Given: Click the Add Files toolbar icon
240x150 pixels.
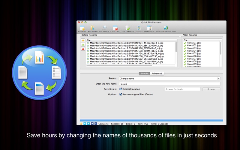Looking at the screenshot, I should pyautogui.click(x=82, y=28).
